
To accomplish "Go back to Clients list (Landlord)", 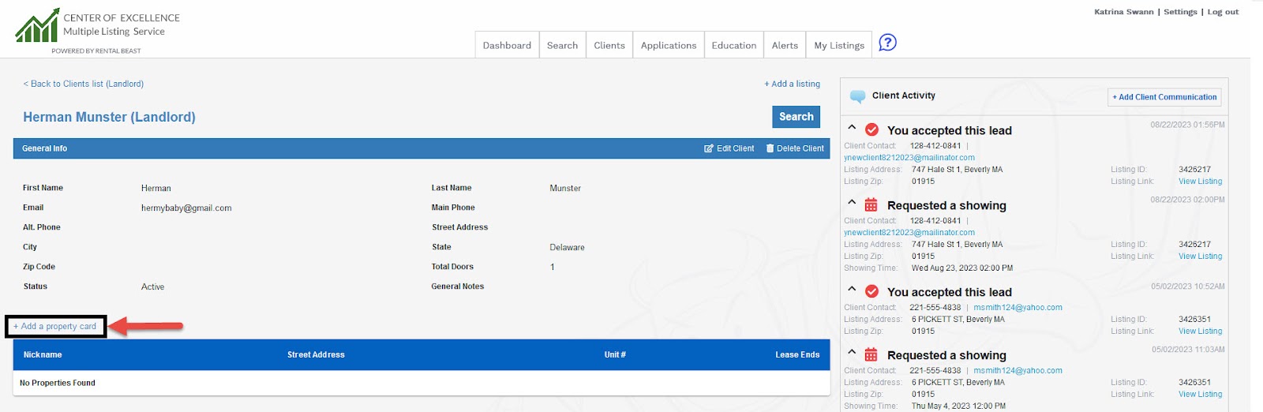I will point(84,84).
